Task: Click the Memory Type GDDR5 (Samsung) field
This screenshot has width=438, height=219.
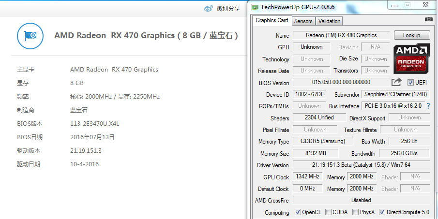Action: 323,141
